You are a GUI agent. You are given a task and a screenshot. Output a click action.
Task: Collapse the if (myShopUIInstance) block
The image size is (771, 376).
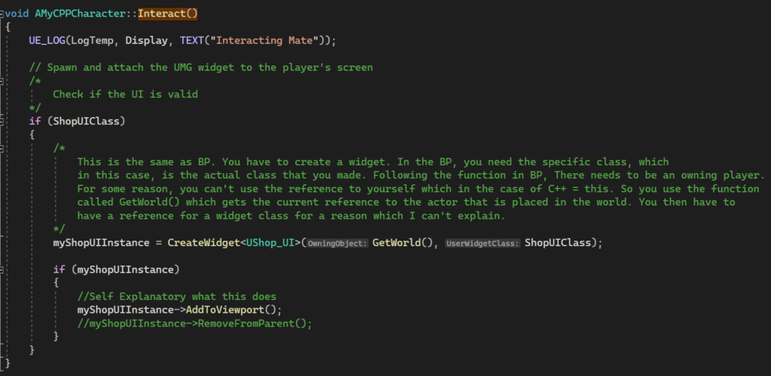2,269
